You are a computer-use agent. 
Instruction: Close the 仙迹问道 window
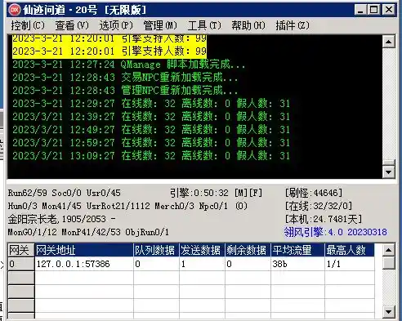coord(389,10)
